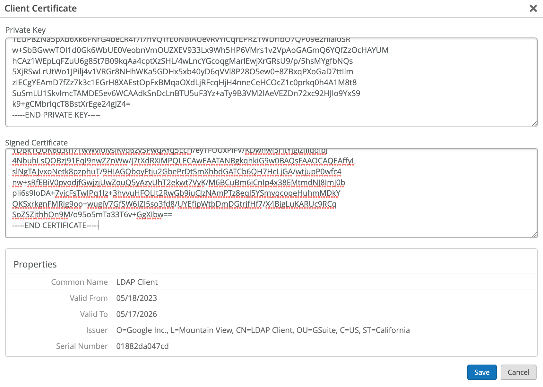Screen dimensions: 543x387
Task: Click the Valid From date 05/18/2023
Action: (137, 298)
